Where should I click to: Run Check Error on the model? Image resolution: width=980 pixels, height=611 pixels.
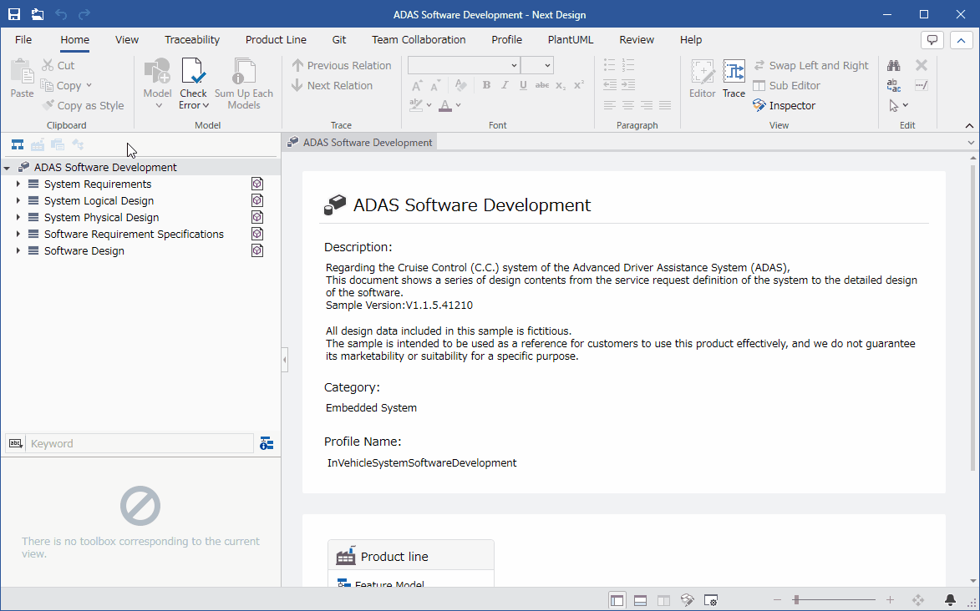(x=193, y=83)
